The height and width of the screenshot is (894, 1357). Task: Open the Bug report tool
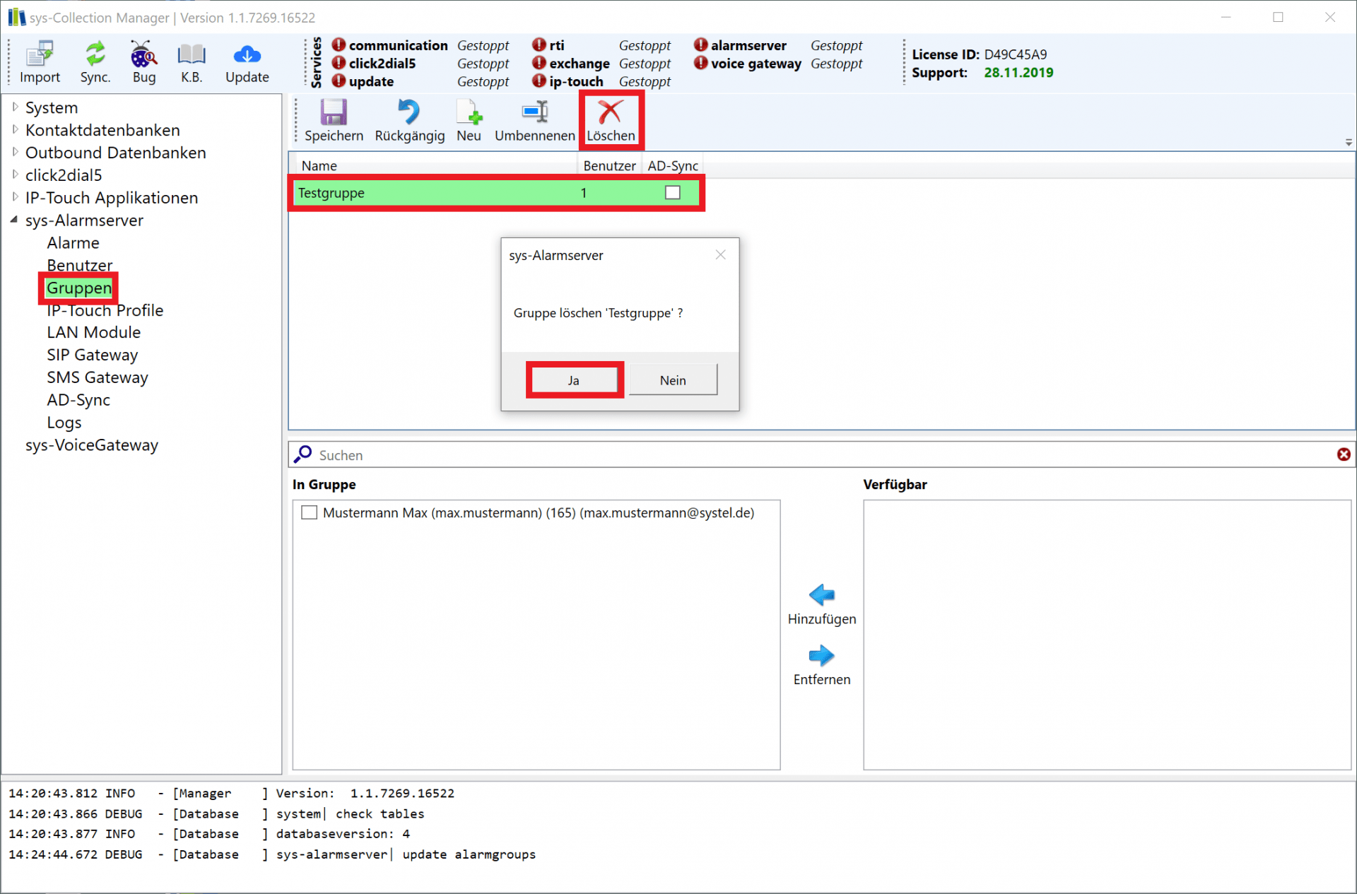click(x=143, y=55)
